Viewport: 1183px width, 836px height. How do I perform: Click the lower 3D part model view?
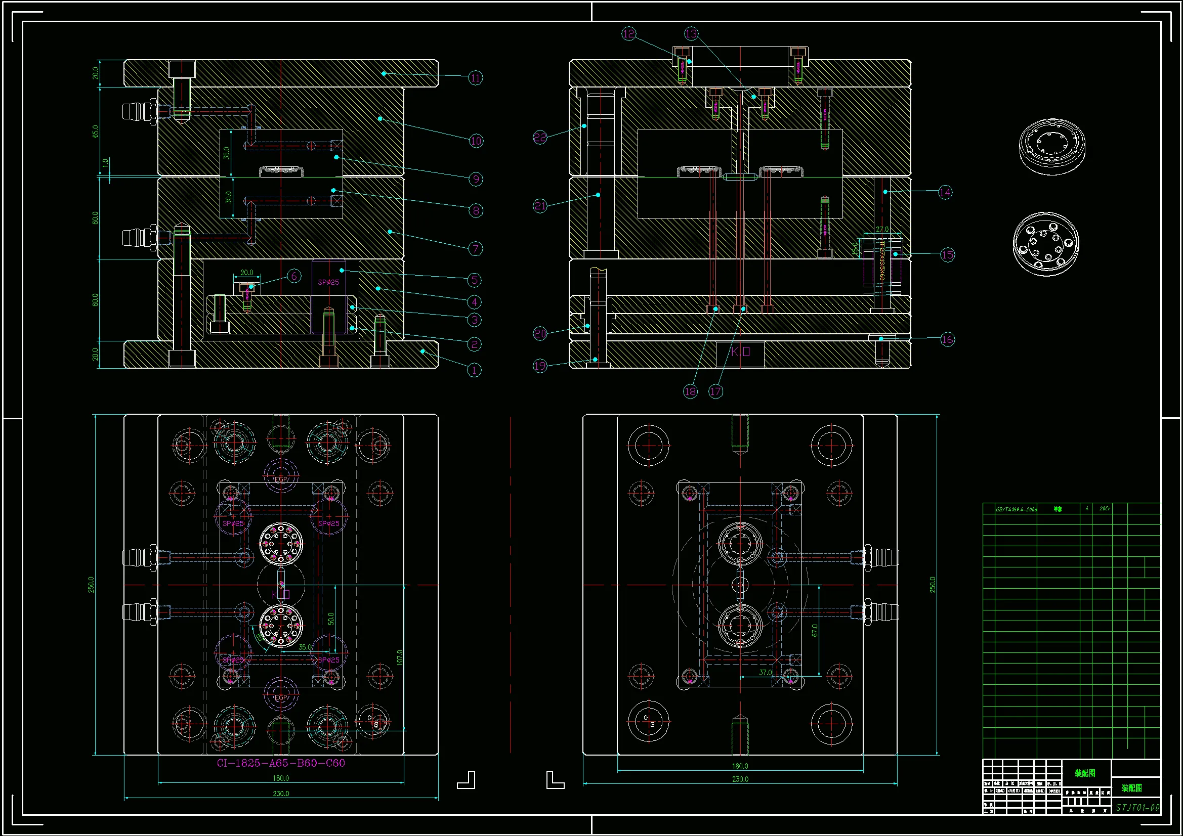(x=1046, y=244)
